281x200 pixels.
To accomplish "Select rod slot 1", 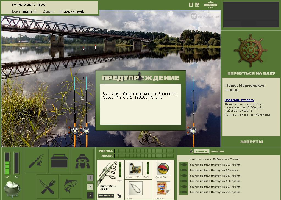I will click(x=90, y=178).
